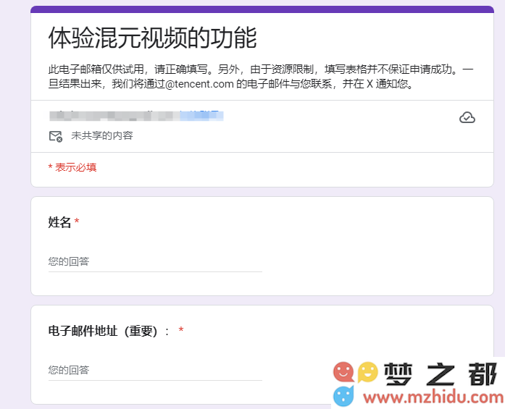This screenshot has width=505, height=409.
Task: Click the mail not-shared icon
Action: pyautogui.click(x=55, y=136)
